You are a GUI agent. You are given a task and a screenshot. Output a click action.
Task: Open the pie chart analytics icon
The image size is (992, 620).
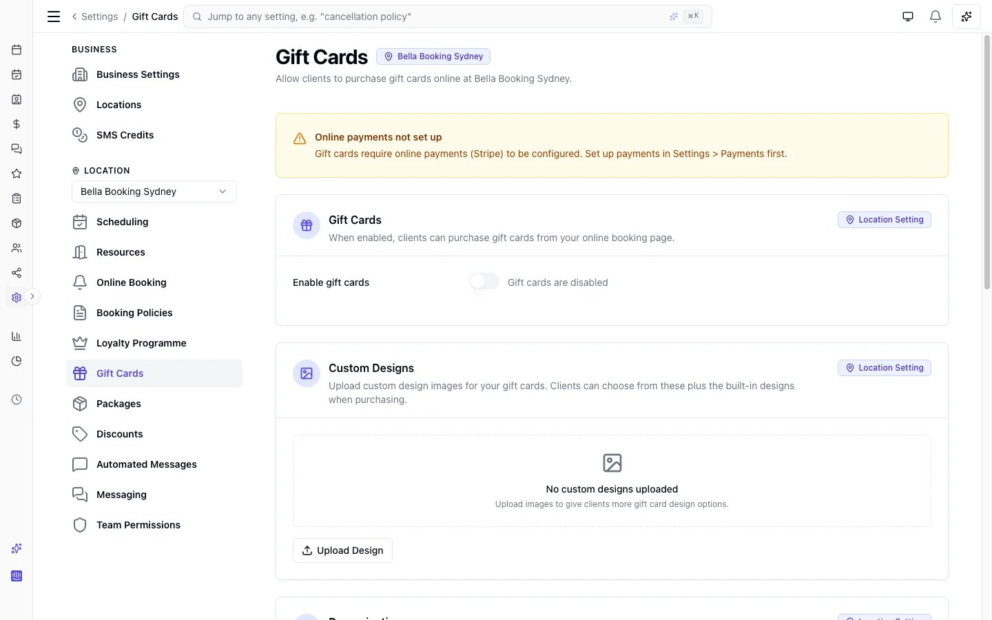click(x=17, y=361)
